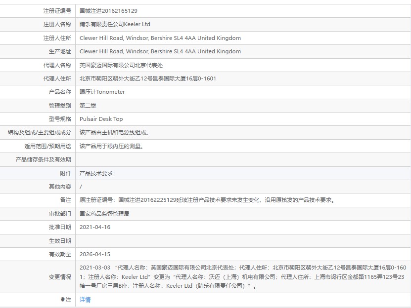The height and width of the screenshot is (308, 411).
Task: Click registrant name 睛乐有限责任公司Keeler Ltd
Action: (115, 24)
